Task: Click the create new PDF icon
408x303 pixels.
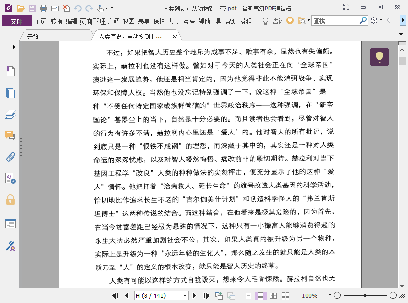Action: (66, 9)
